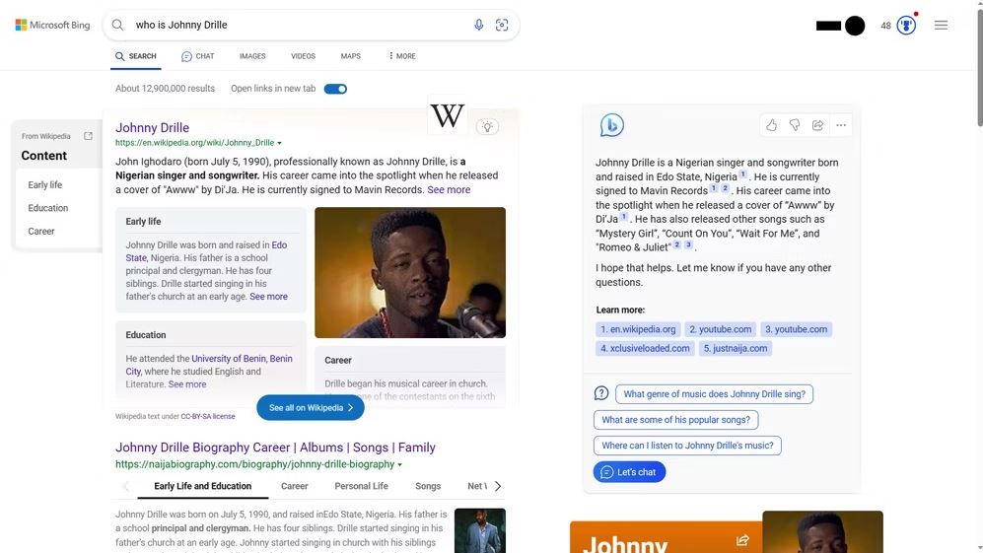Open the CC-BY-SA license link

point(207,416)
